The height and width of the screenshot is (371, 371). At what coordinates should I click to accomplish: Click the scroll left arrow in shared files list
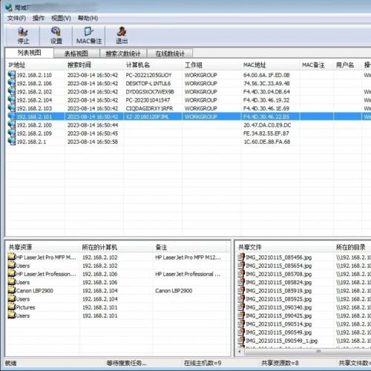[x=239, y=351]
